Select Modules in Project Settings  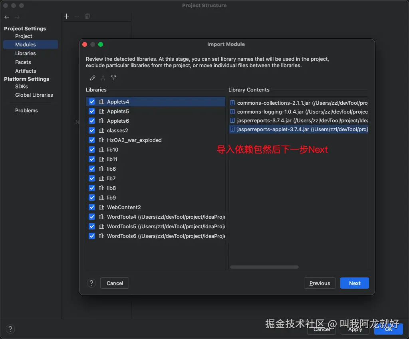pos(30,44)
